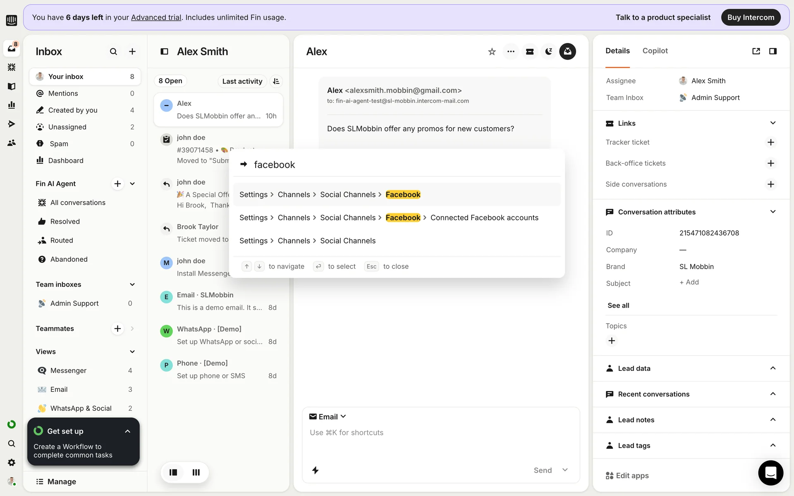
Task: Open the Intercom Messenger chat bubble
Action: point(770,472)
